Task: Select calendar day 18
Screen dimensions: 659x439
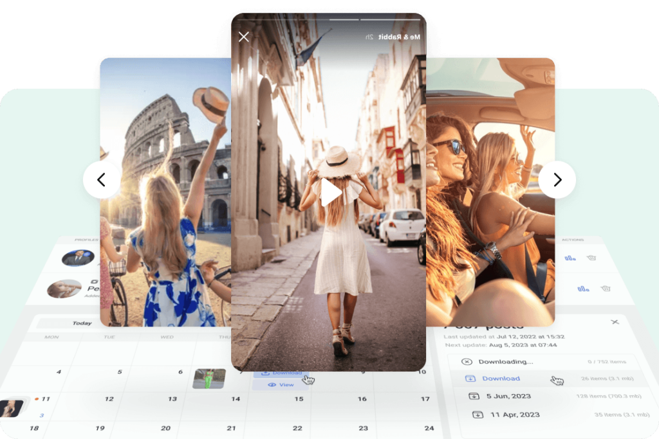Action: (x=34, y=428)
